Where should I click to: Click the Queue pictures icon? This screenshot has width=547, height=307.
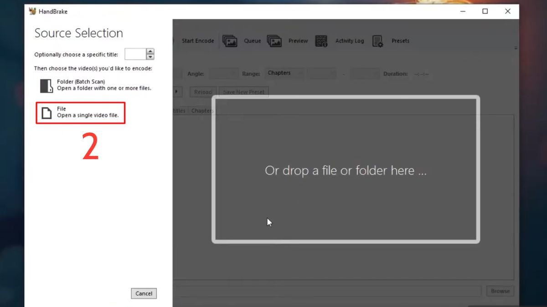[x=230, y=41]
